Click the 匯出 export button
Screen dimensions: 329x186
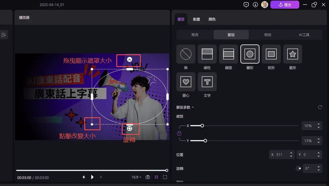[285, 5]
